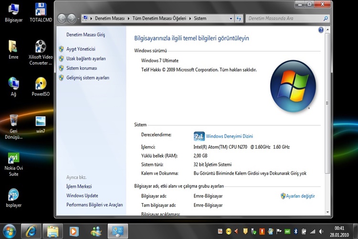Select the PowerISO desktop icon
The height and width of the screenshot is (239, 358).
click(41, 87)
